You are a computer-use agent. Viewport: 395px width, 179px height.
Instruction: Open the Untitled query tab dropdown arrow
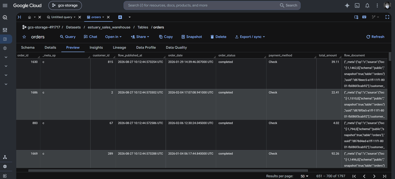coord(74,17)
